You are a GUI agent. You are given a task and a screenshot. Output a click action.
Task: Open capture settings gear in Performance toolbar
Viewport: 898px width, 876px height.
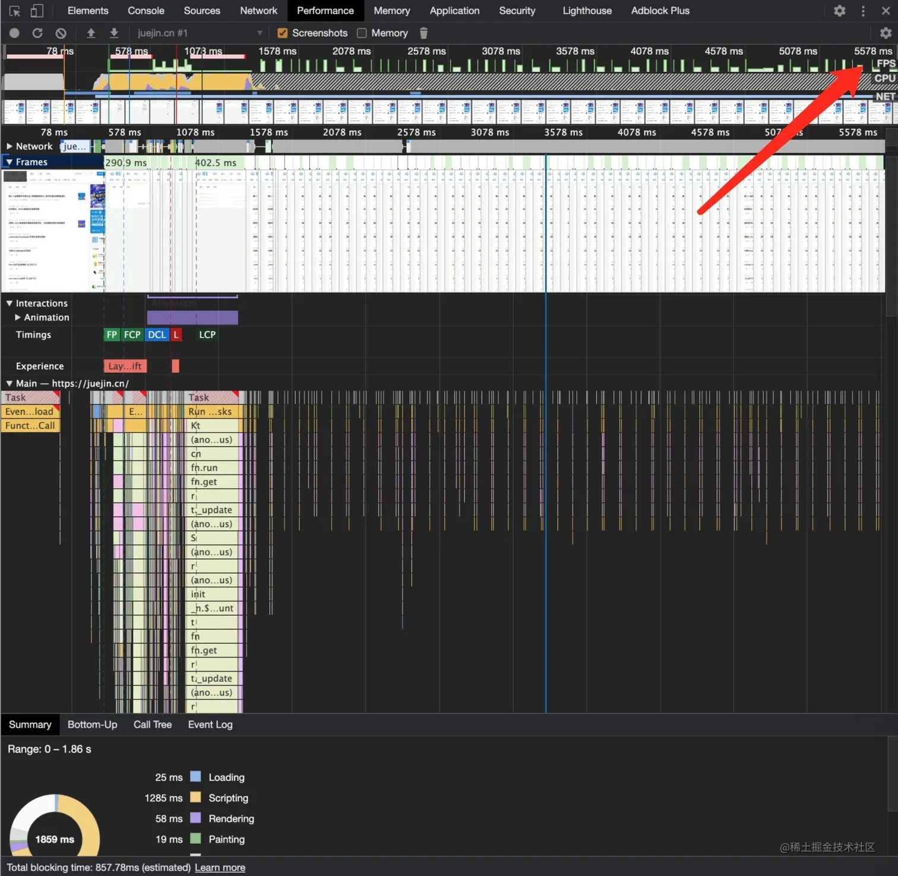tap(886, 33)
